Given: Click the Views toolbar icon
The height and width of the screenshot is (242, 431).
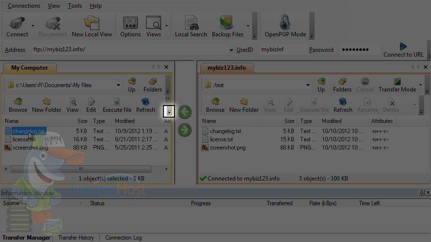Looking at the screenshot, I should tap(153, 27).
